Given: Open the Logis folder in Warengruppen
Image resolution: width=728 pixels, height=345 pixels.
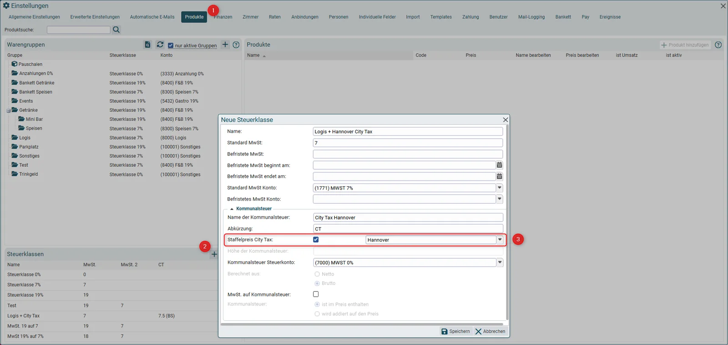Looking at the screenshot, I should [x=15, y=137].
